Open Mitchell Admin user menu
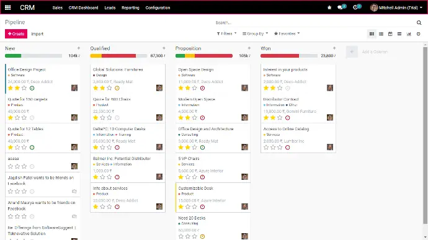This screenshot has height=240, width=428. pyautogui.click(x=396, y=7)
